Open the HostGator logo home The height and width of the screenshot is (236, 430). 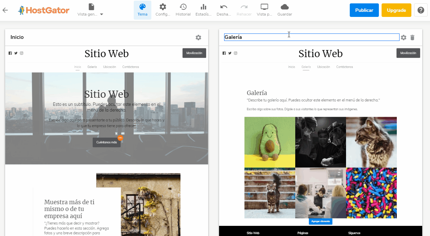[x=44, y=10]
